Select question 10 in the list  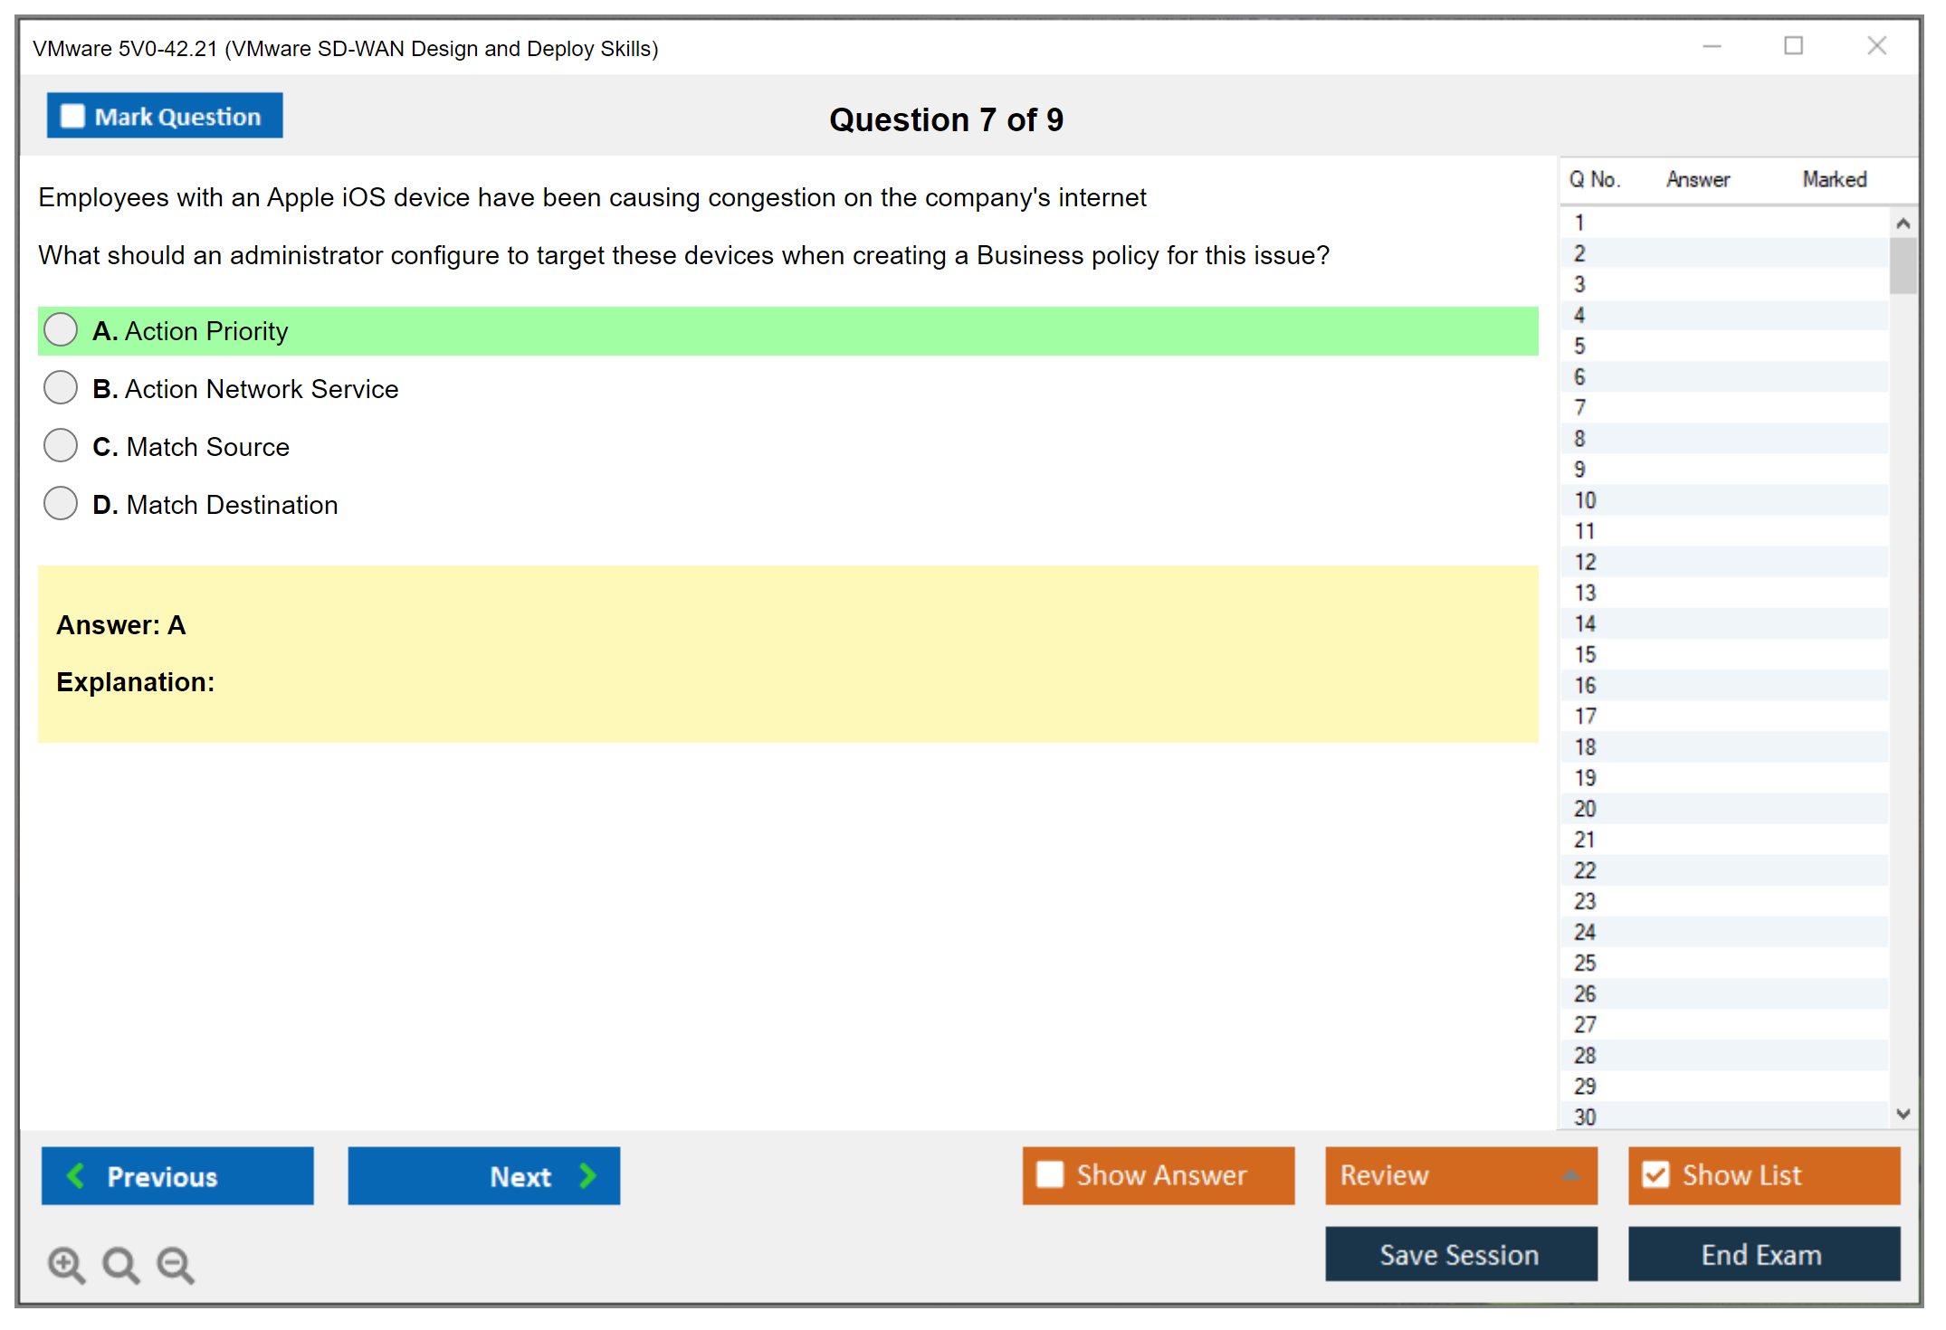(1585, 500)
